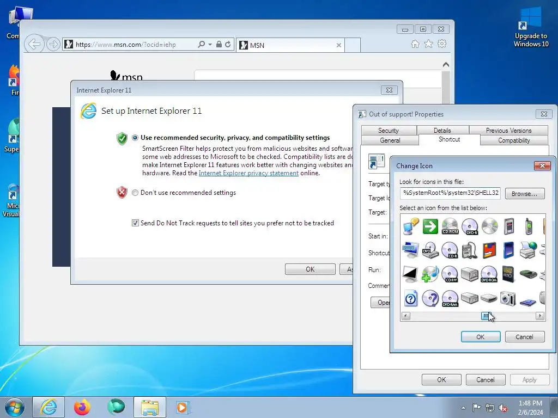
Task: Pick the computer with chat bubble icon
Action: [411, 226]
